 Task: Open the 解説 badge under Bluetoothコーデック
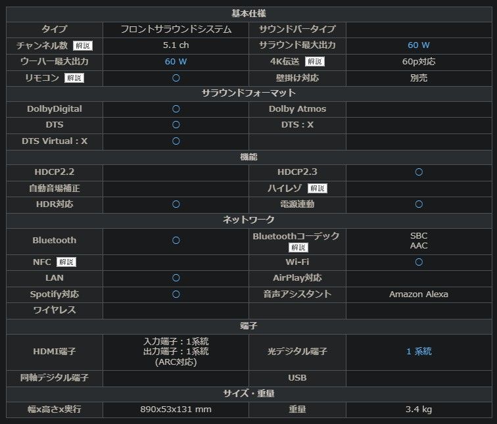(298, 247)
